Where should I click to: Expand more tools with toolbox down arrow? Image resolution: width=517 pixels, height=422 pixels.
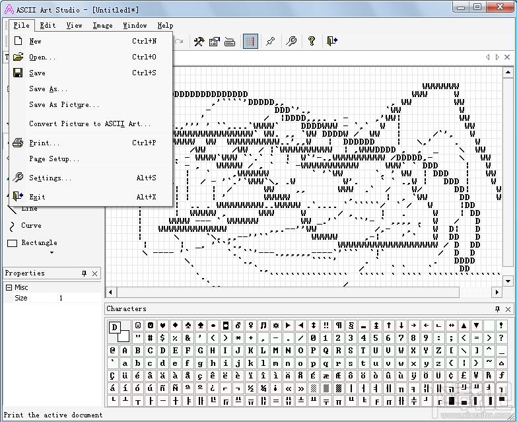[52, 252]
